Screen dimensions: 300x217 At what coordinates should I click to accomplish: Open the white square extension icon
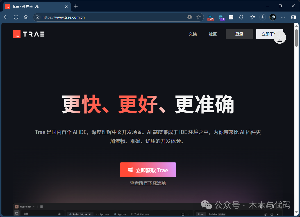point(231,17)
